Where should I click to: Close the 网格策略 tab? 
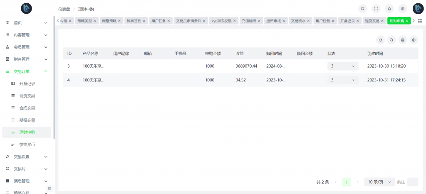tap(119, 21)
